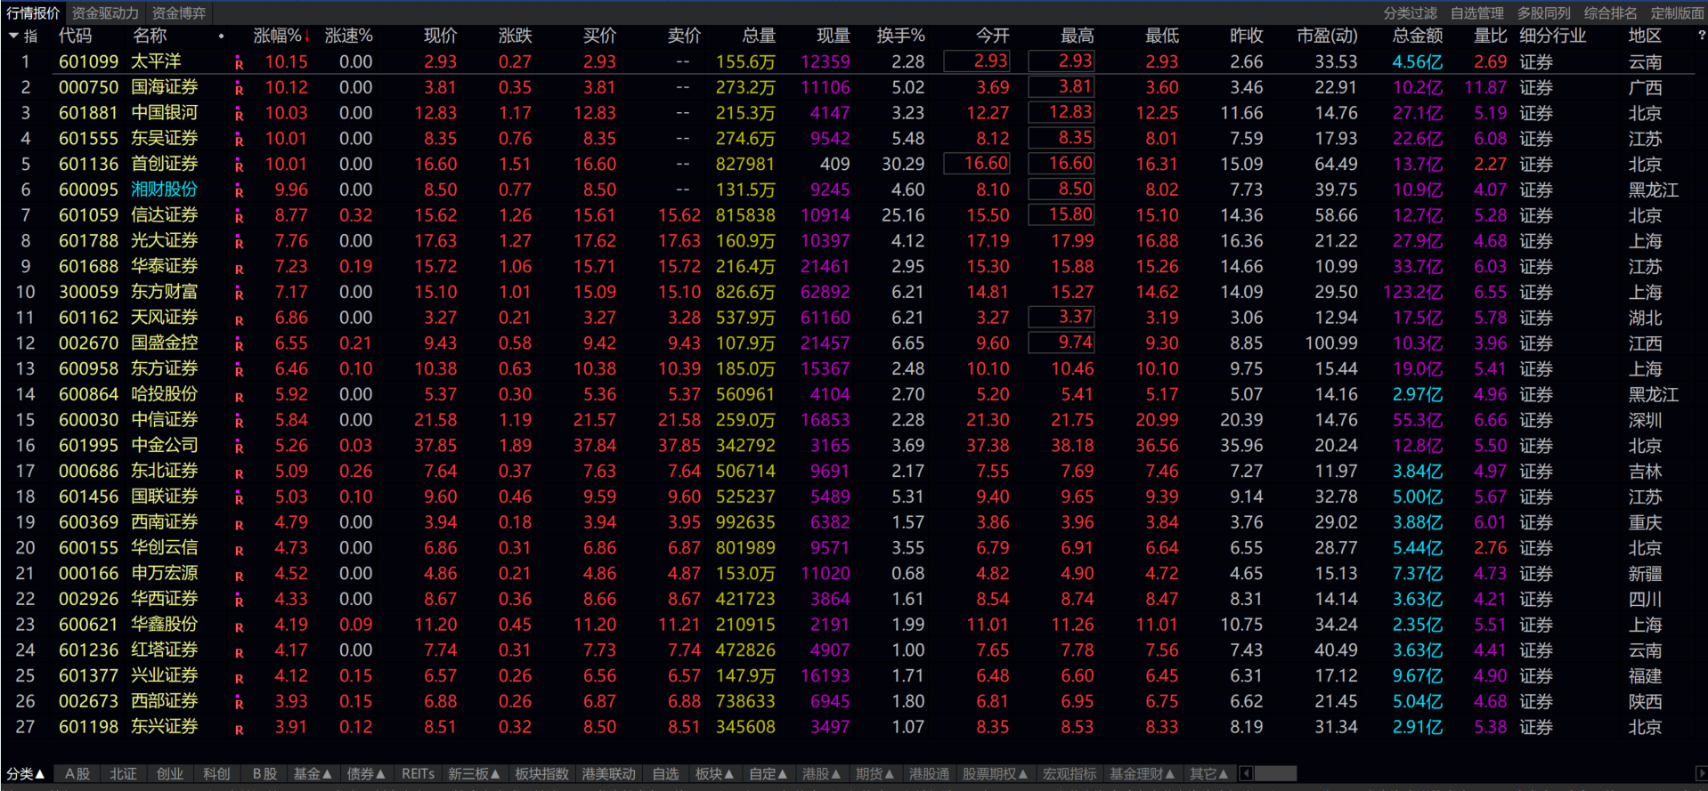
Task: Click the R marker beside 哈投股份
Action: click(x=239, y=396)
